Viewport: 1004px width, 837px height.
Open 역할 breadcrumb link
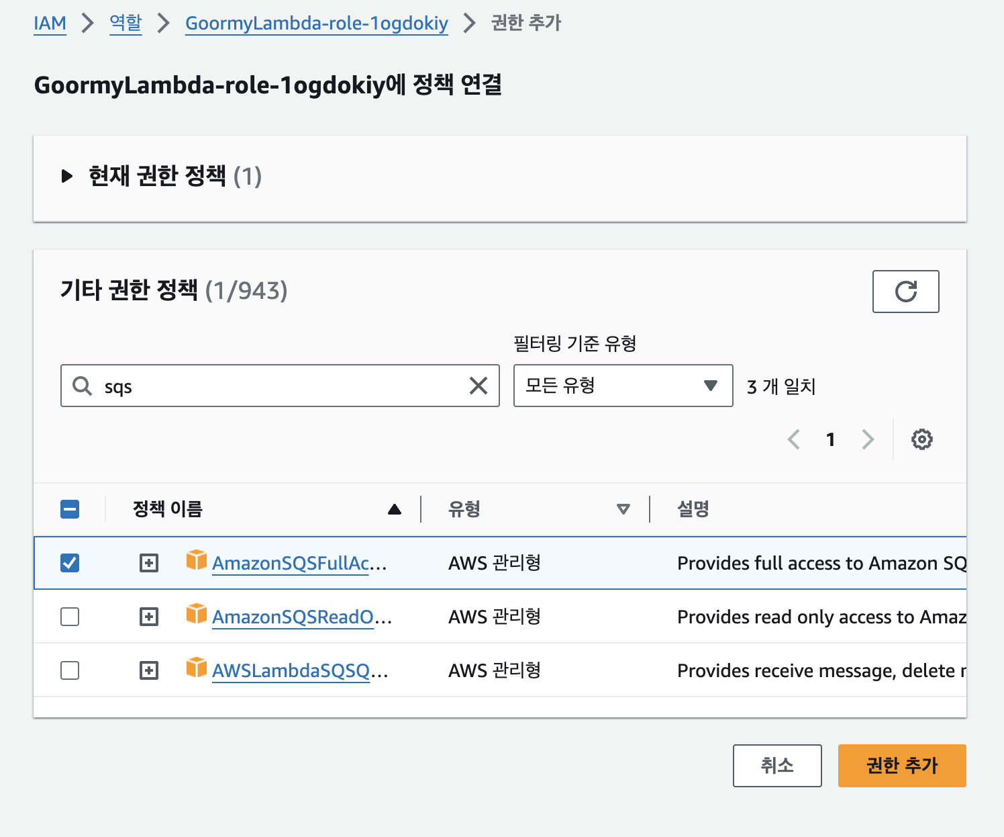click(x=125, y=23)
